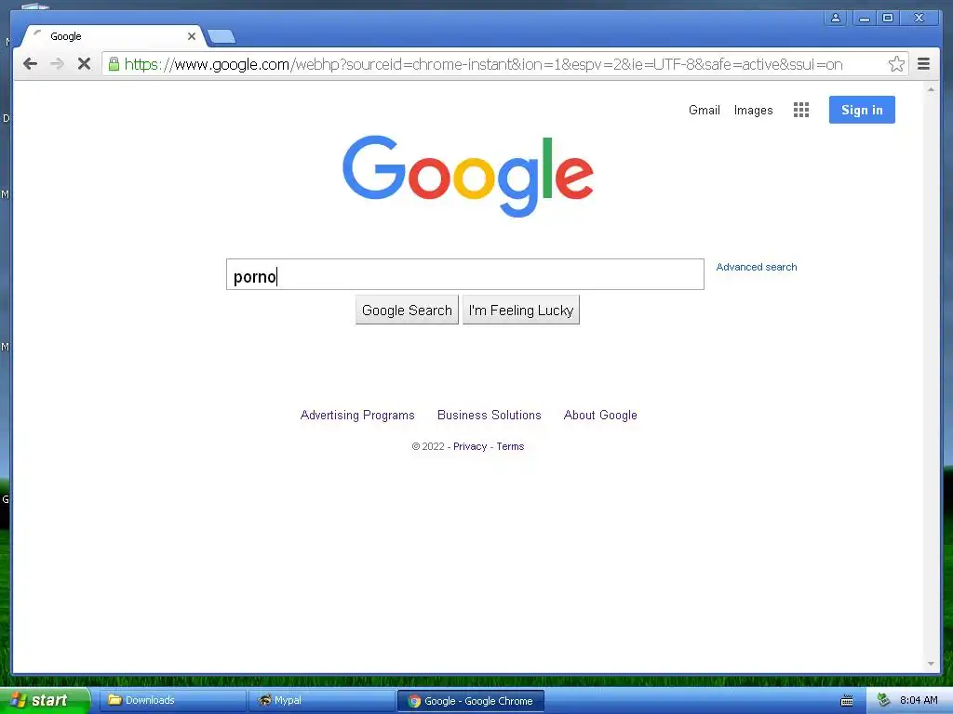Stop page loading with the X button
This screenshot has width=953, height=714.
tap(84, 64)
